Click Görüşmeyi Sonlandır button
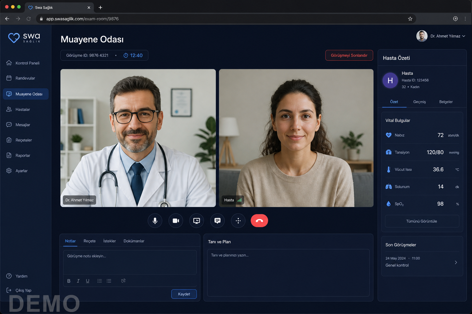The height and width of the screenshot is (314, 472). 349,56
